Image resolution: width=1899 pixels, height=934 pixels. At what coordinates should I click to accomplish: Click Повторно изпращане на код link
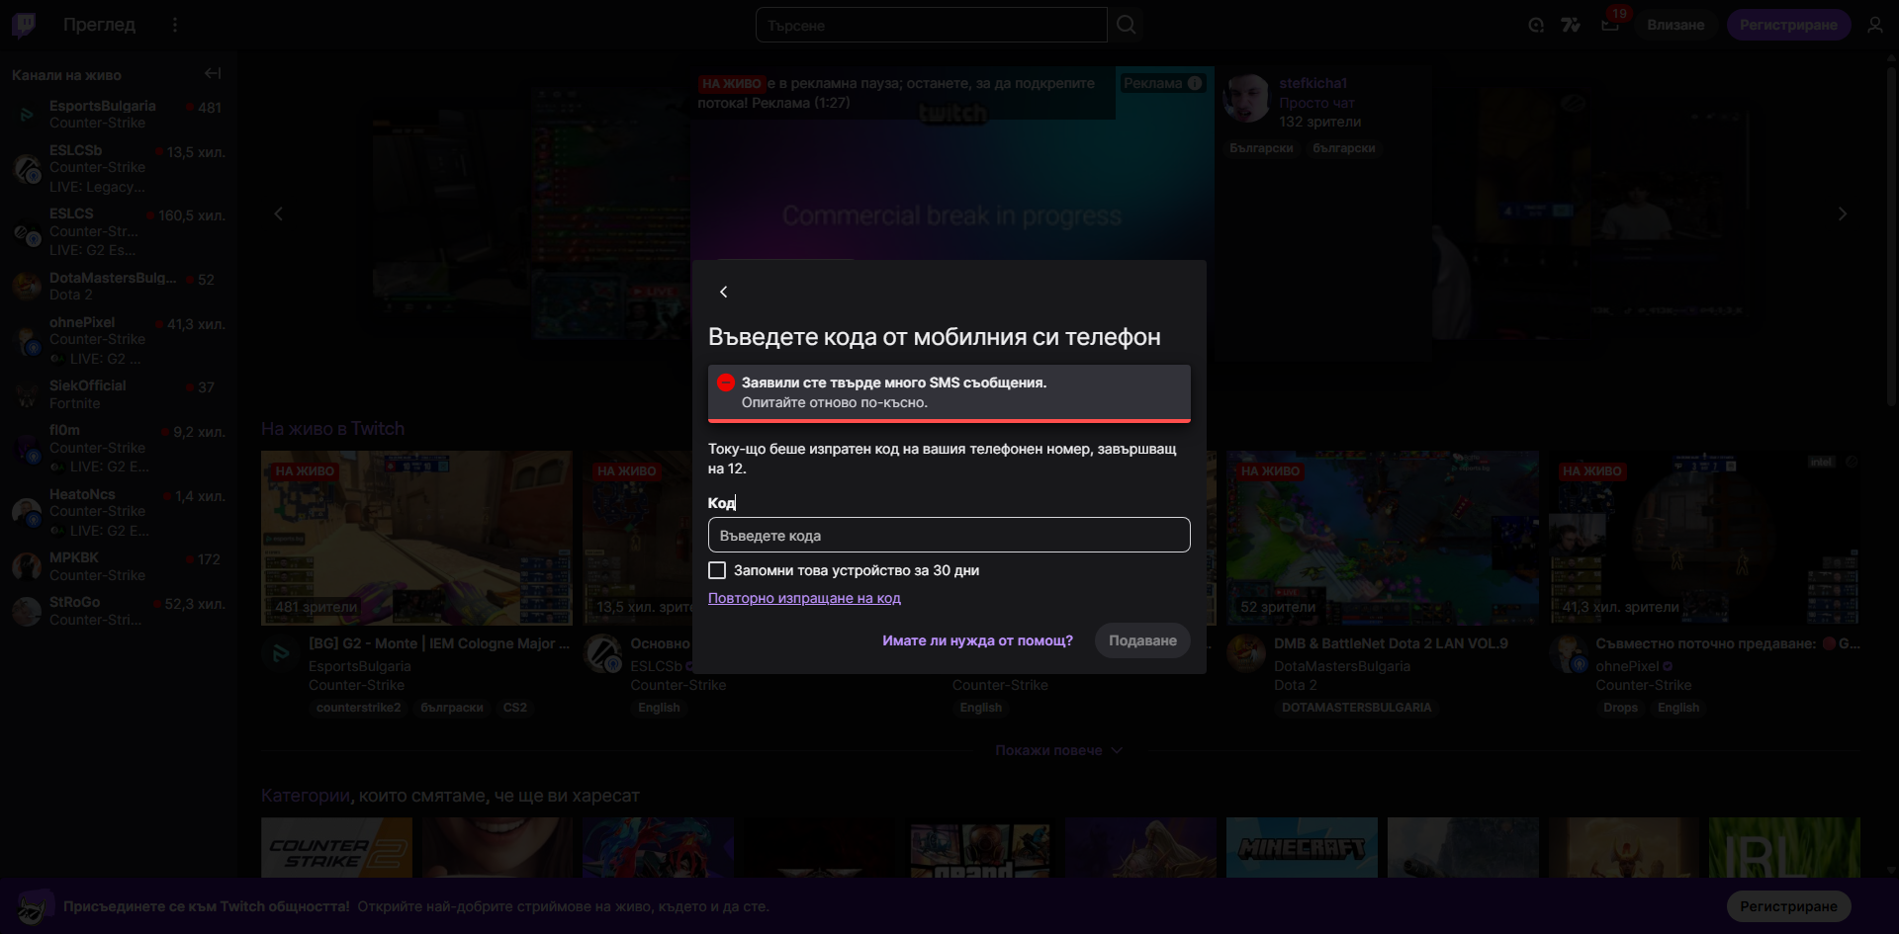(804, 598)
